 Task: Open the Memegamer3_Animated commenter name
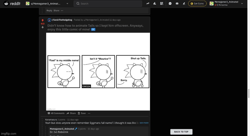(62, 129)
